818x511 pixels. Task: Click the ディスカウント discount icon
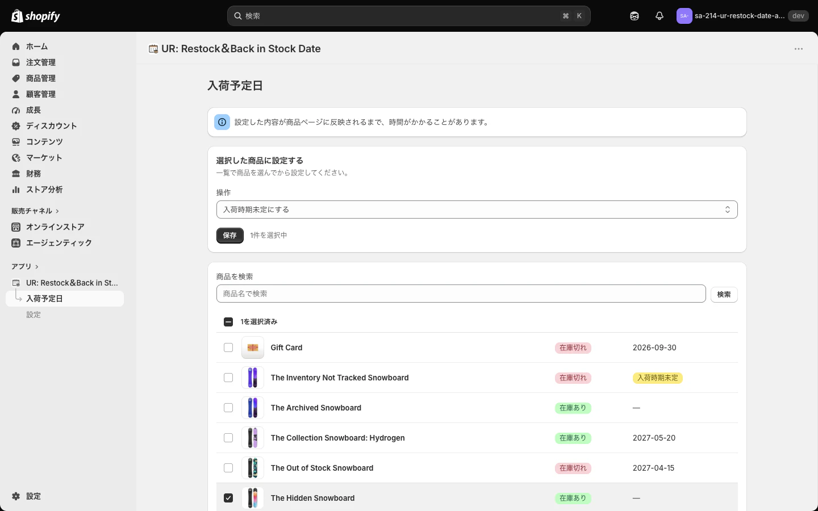(16, 126)
